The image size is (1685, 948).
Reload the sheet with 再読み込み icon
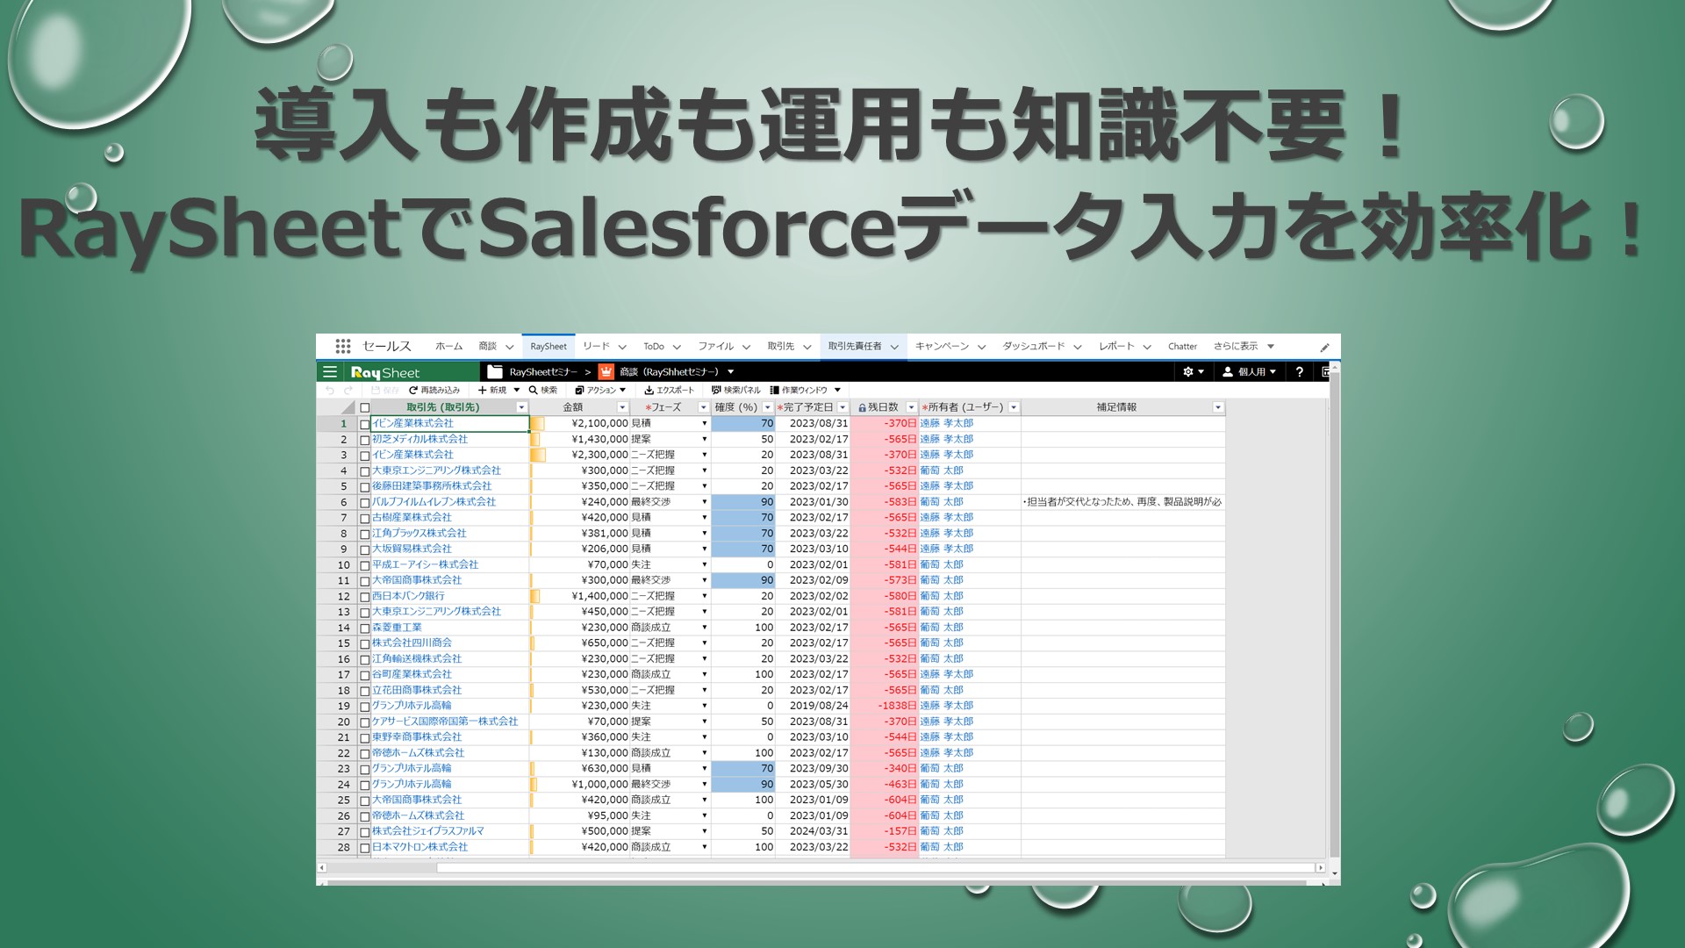tap(412, 391)
